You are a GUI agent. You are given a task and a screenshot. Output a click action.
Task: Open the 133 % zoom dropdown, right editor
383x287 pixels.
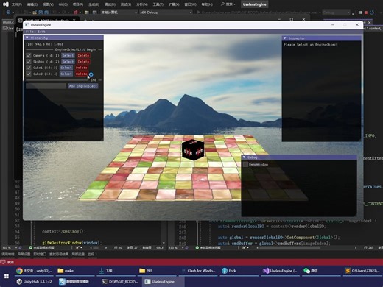point(176,248)
